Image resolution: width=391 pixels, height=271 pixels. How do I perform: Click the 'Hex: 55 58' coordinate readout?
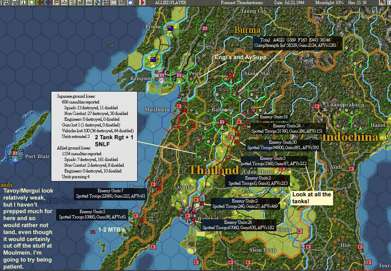(358, 2)
